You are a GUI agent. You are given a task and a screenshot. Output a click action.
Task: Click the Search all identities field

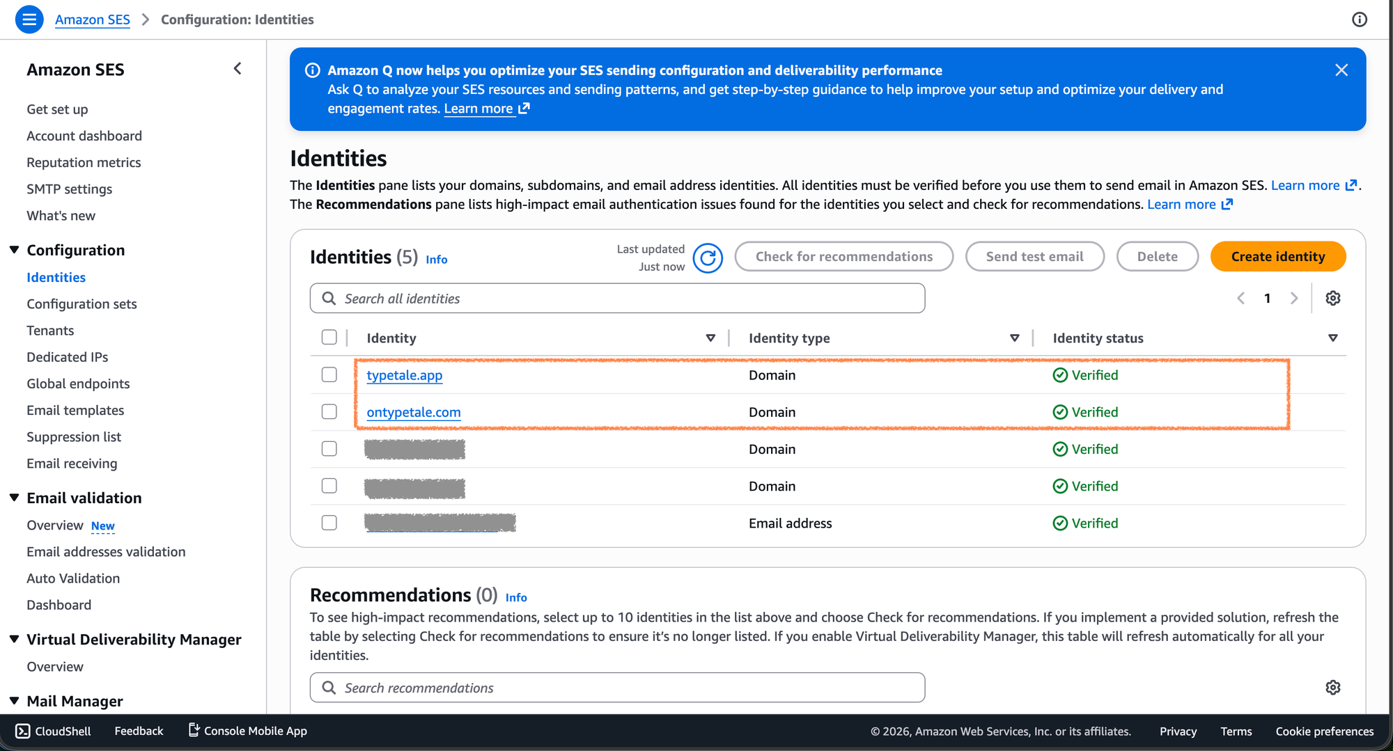click(x=617, y=299)
